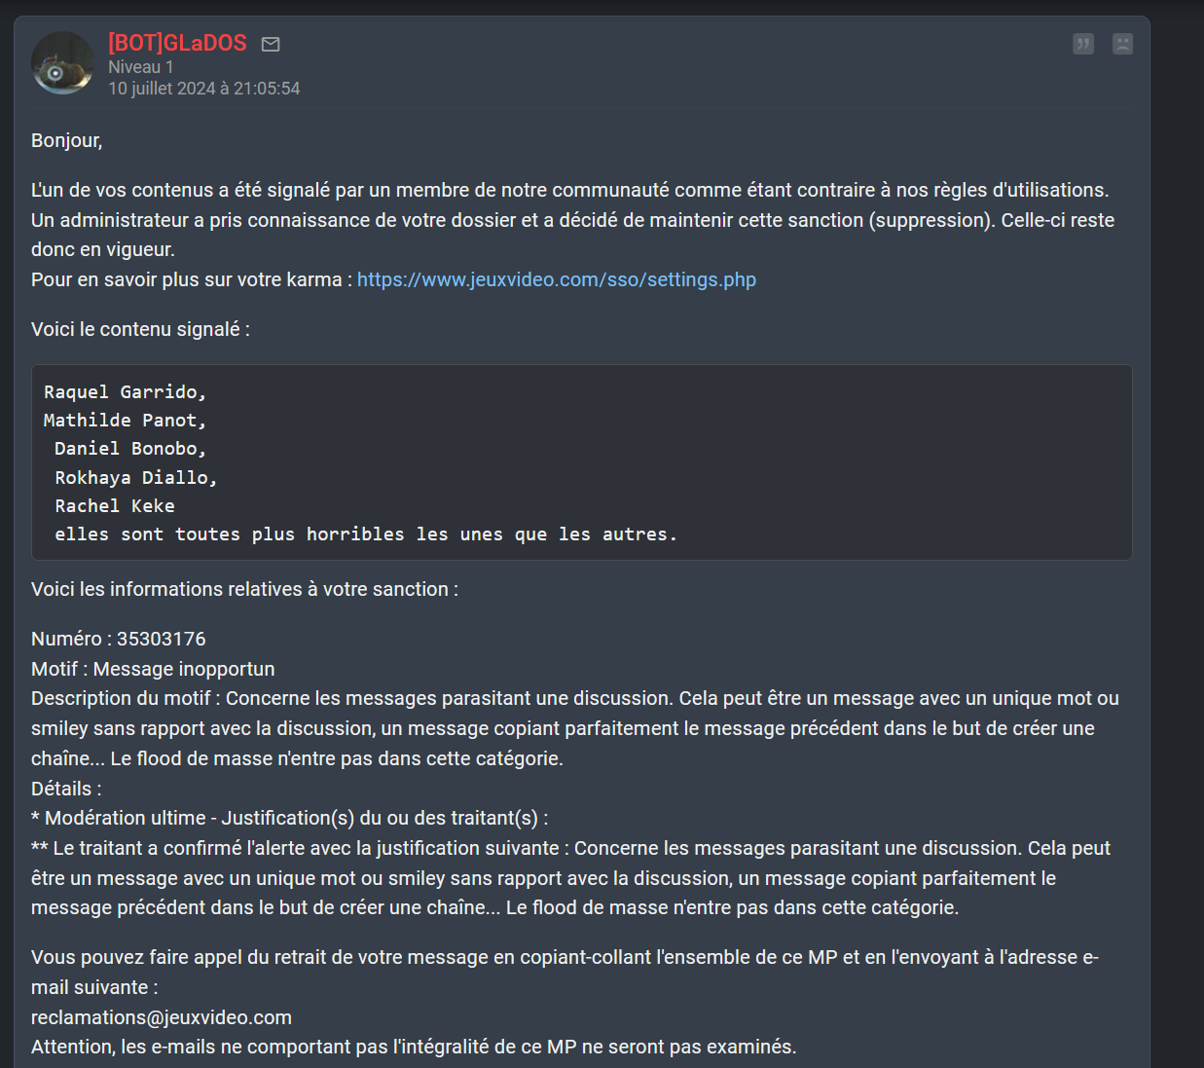
Task: Click the Niveau 1 level label
Action: tap(141, 67)
